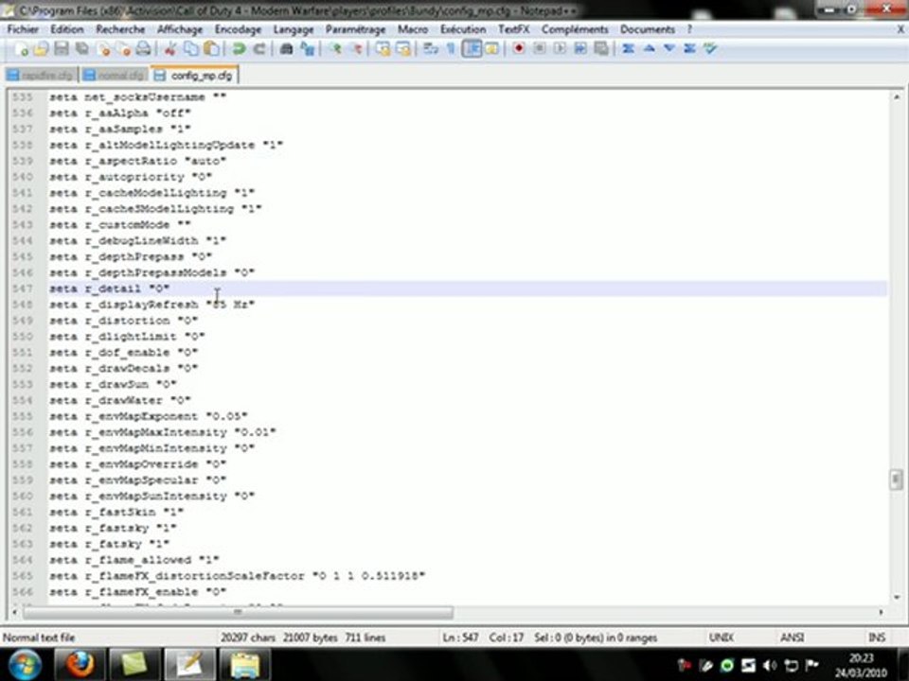This screenshot has height=681, width=909.
Task: Switch to the second tab next to config_mp.cfg
Action: tap(114, 76)
